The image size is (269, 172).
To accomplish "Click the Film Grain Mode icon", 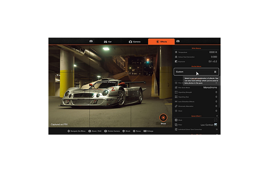I will [176, 88].
